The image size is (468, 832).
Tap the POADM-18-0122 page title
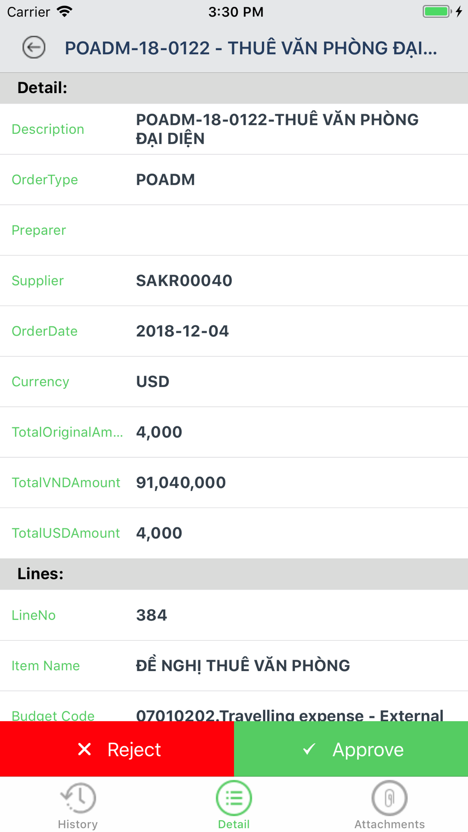[x=251, y=48]
